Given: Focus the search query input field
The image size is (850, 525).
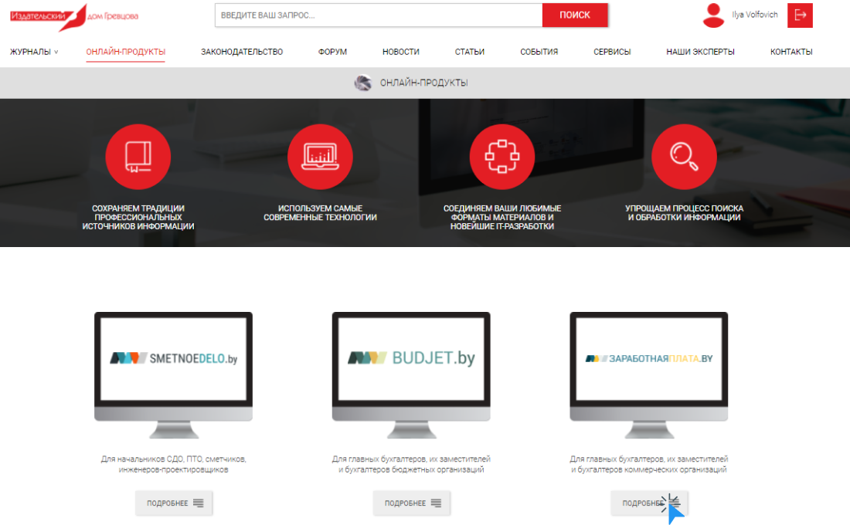Looking at the screenshot, I should click(x=378, y=15).
